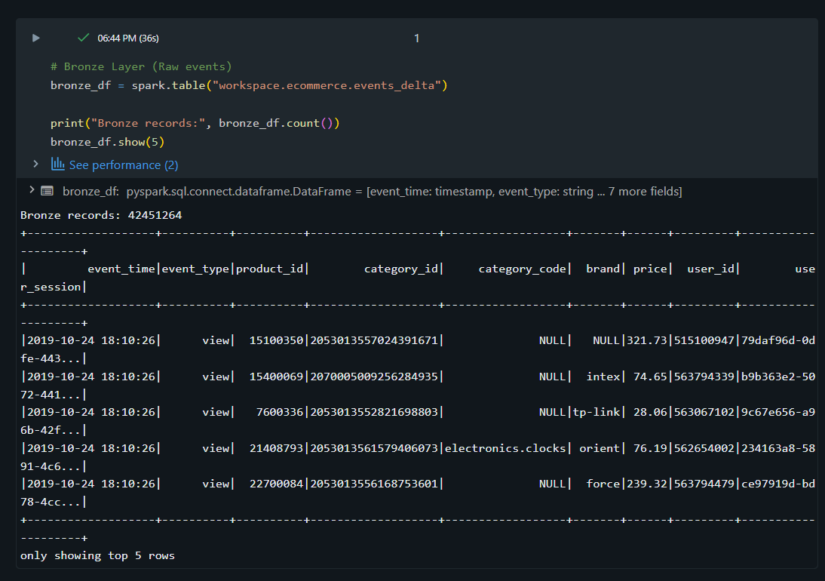Click the category_code column header
The height and width of the screenshot is (581, 825).
pyautogui.click(x=522, y=269)
